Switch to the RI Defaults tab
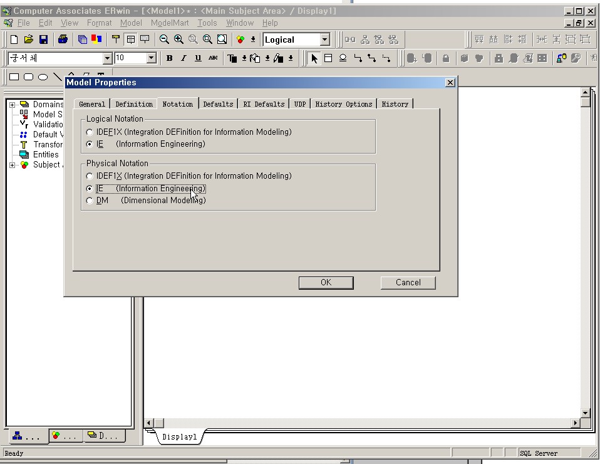Screen dimensions: 600x464 coord(264,104)
